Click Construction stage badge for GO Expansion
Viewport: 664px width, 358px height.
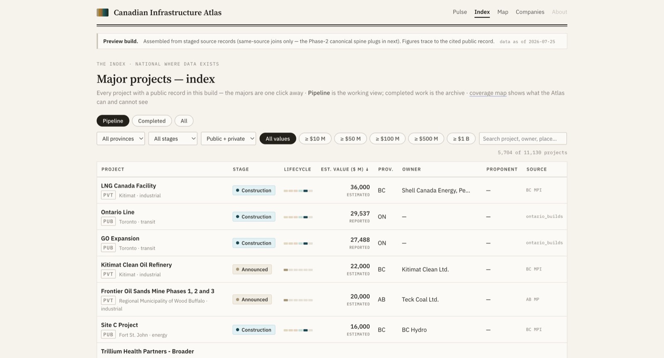click(x=254, y=243)
